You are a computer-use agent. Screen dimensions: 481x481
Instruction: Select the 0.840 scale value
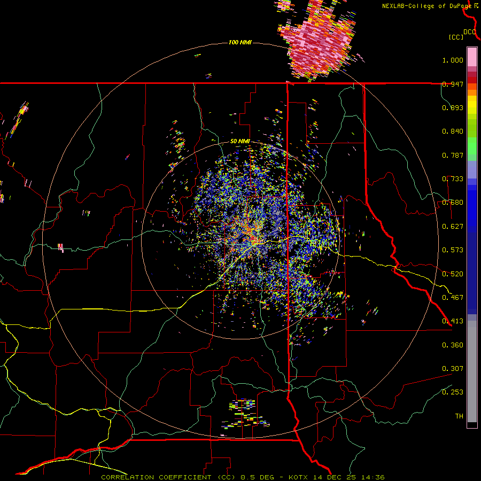point(453,131)
